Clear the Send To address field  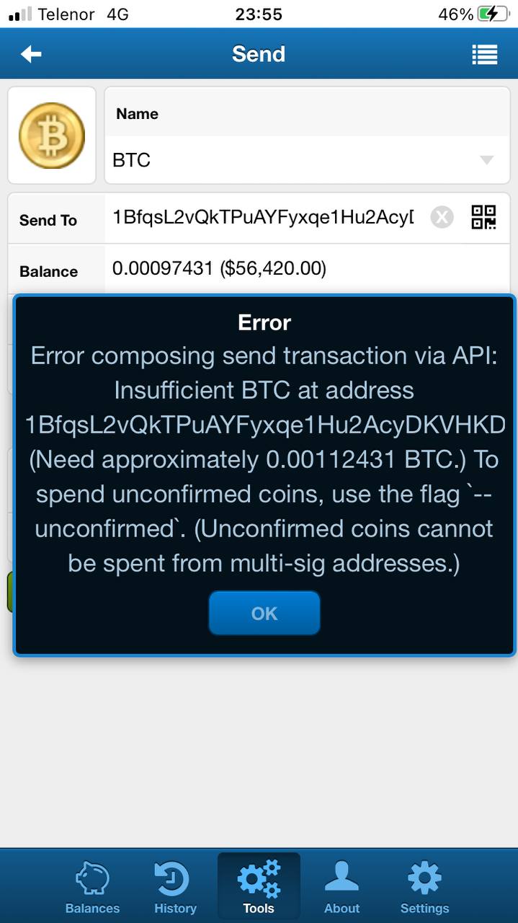click(442, 217)
